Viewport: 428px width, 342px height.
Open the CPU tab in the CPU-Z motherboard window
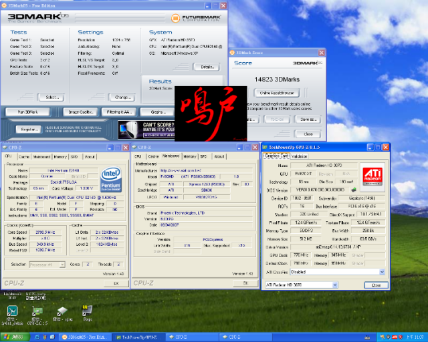(x=138, y=156)
